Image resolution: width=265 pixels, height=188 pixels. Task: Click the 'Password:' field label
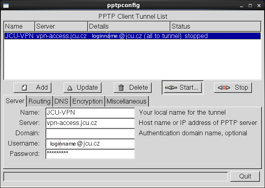pyautogui.click(x=25, y=153)
